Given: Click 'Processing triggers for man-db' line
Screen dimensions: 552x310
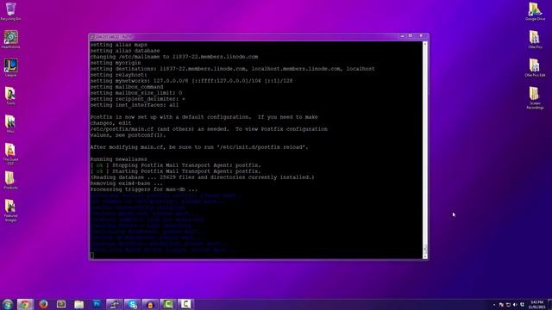Looking at the screenshot, I should (144, 189).
